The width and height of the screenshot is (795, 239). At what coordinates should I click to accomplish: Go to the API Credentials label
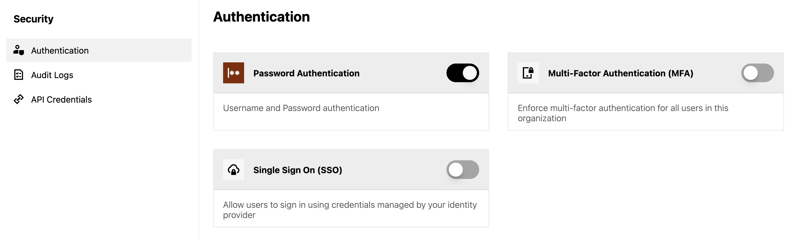61,99
